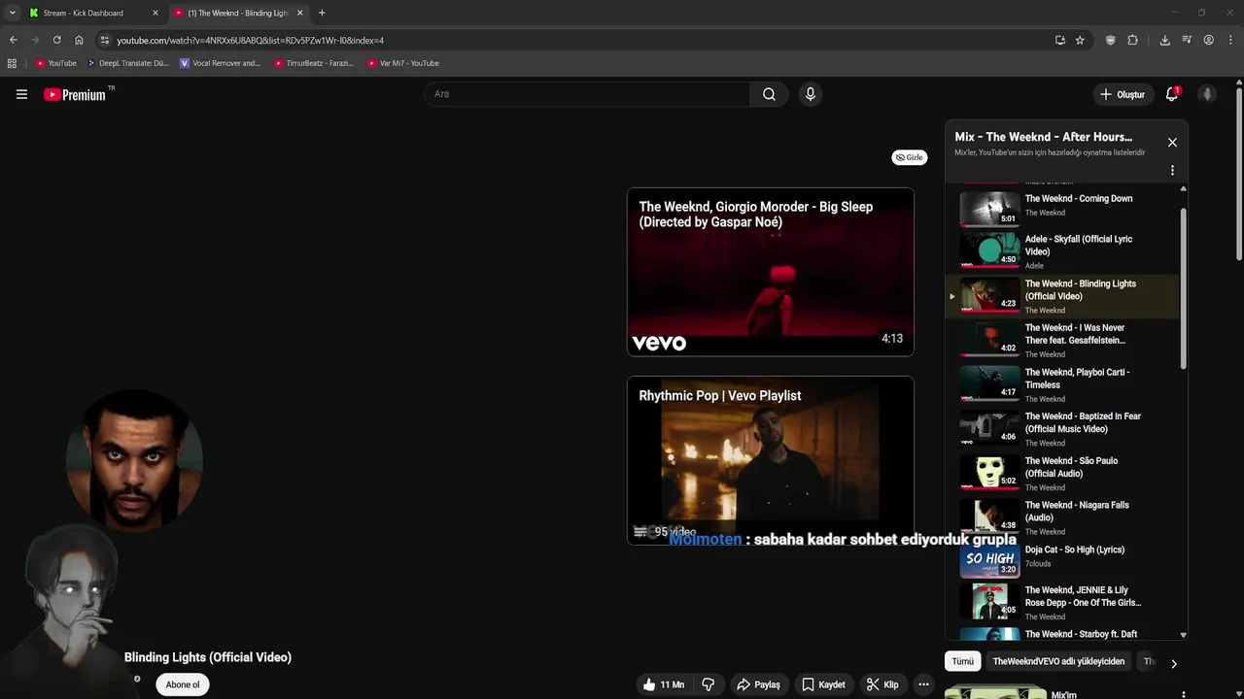
Task: Open Rhythmic Pop Vevo Playlist card
Action: point(771,460)
